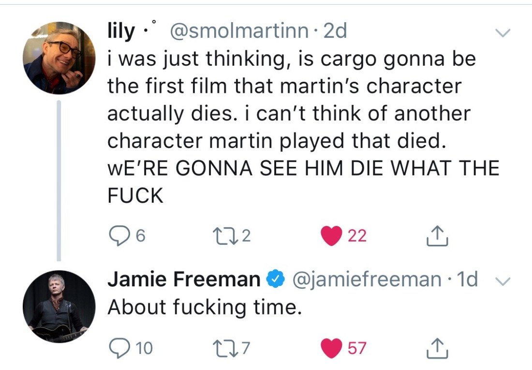Unlike lily's tweet with red heart
Image resolution: width=532 pixels, height=370 pixels.
pos(332,236)
